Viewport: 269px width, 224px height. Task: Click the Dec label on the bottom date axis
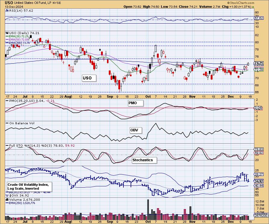[231, 221]
